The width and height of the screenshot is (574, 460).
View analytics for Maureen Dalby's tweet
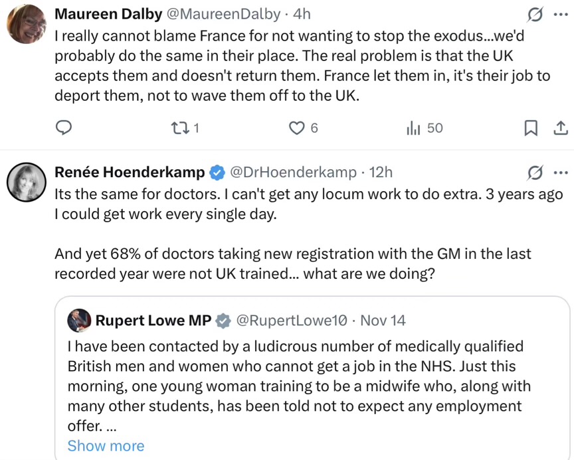coord(414,127)
